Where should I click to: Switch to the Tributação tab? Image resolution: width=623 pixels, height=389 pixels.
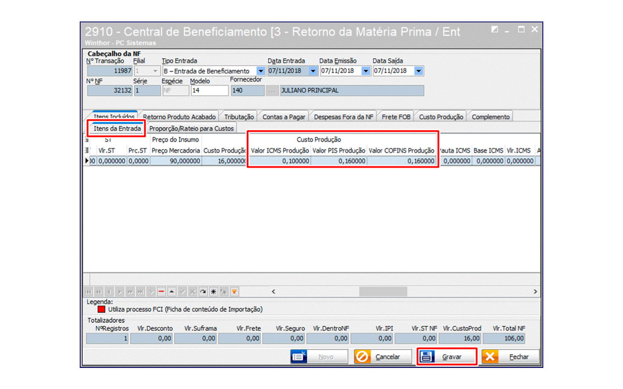pos(239,117)
